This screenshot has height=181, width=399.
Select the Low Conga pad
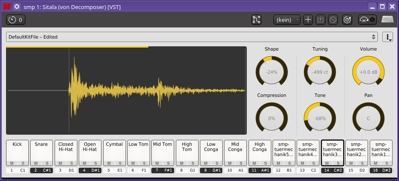(x=211, y=150)
